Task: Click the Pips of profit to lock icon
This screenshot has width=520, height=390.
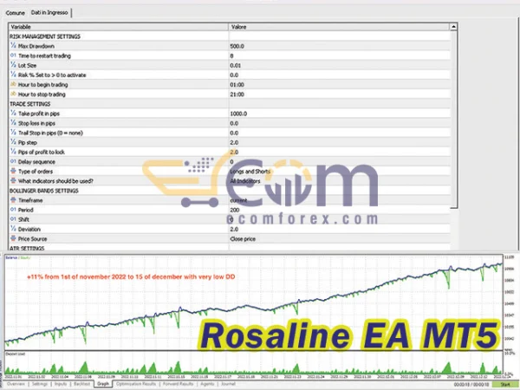Action: pyautogui.click(x=13, y=152)
